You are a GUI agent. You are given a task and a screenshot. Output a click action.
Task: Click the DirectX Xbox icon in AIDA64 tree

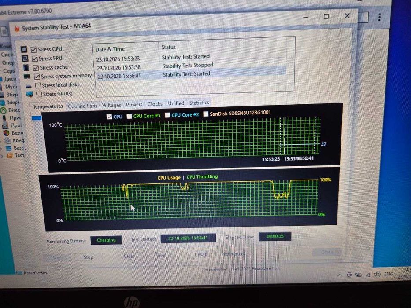click(4, 110)
